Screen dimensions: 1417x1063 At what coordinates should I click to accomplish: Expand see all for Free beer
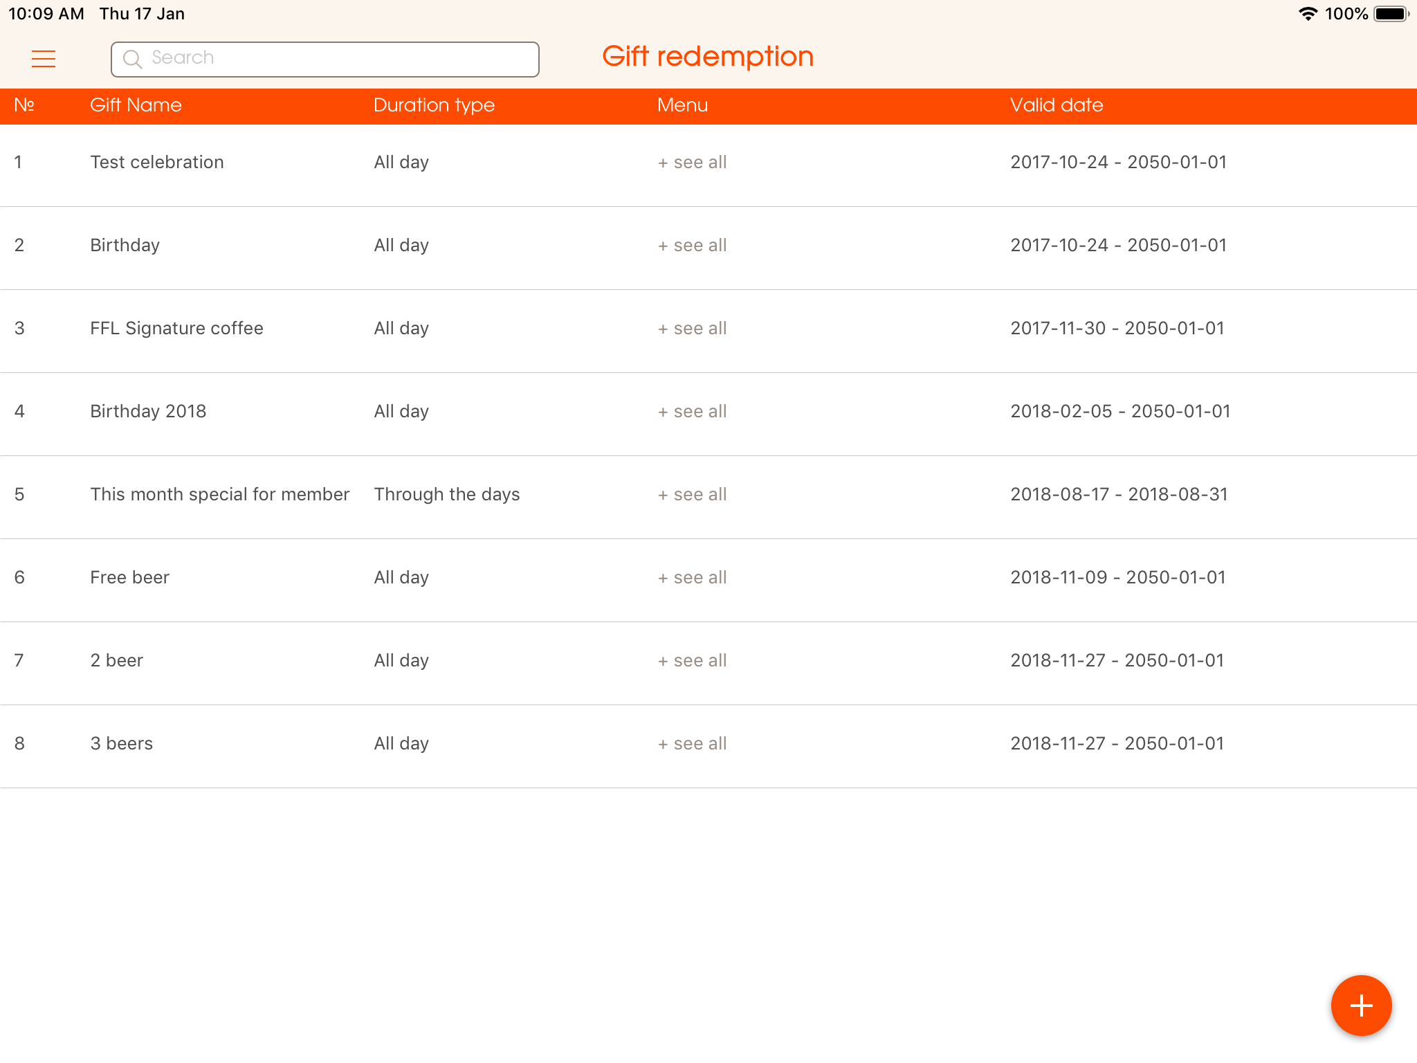pyautogui.click(x=692, y=578)
